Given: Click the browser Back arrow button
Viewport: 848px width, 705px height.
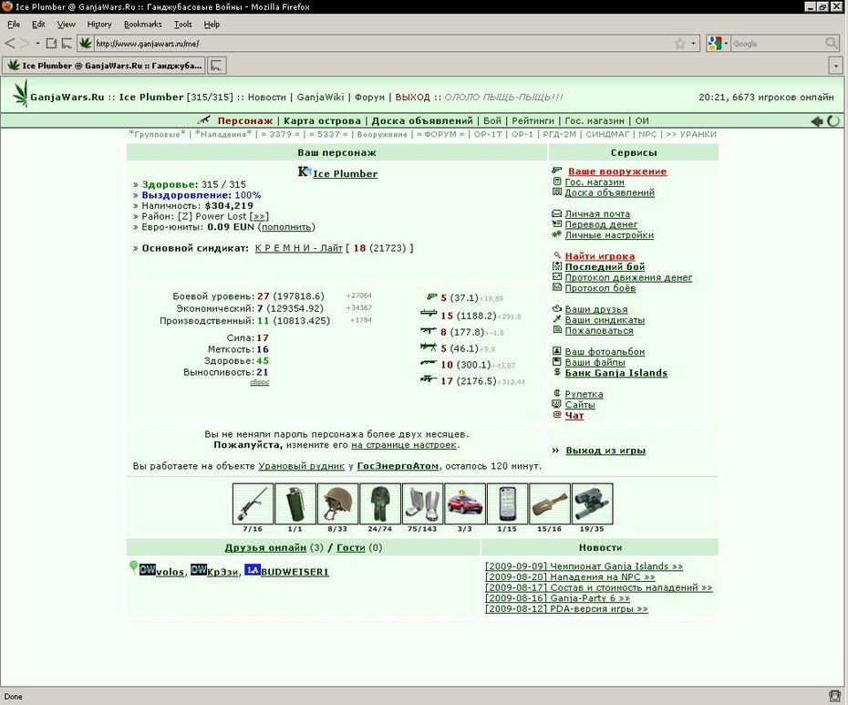Looking at the screenshot, I should click(x=10, y=43).
